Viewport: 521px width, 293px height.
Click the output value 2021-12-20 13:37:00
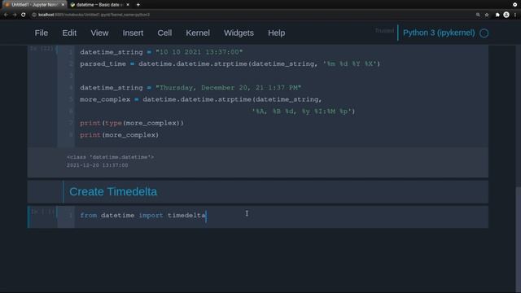[97, 165]
